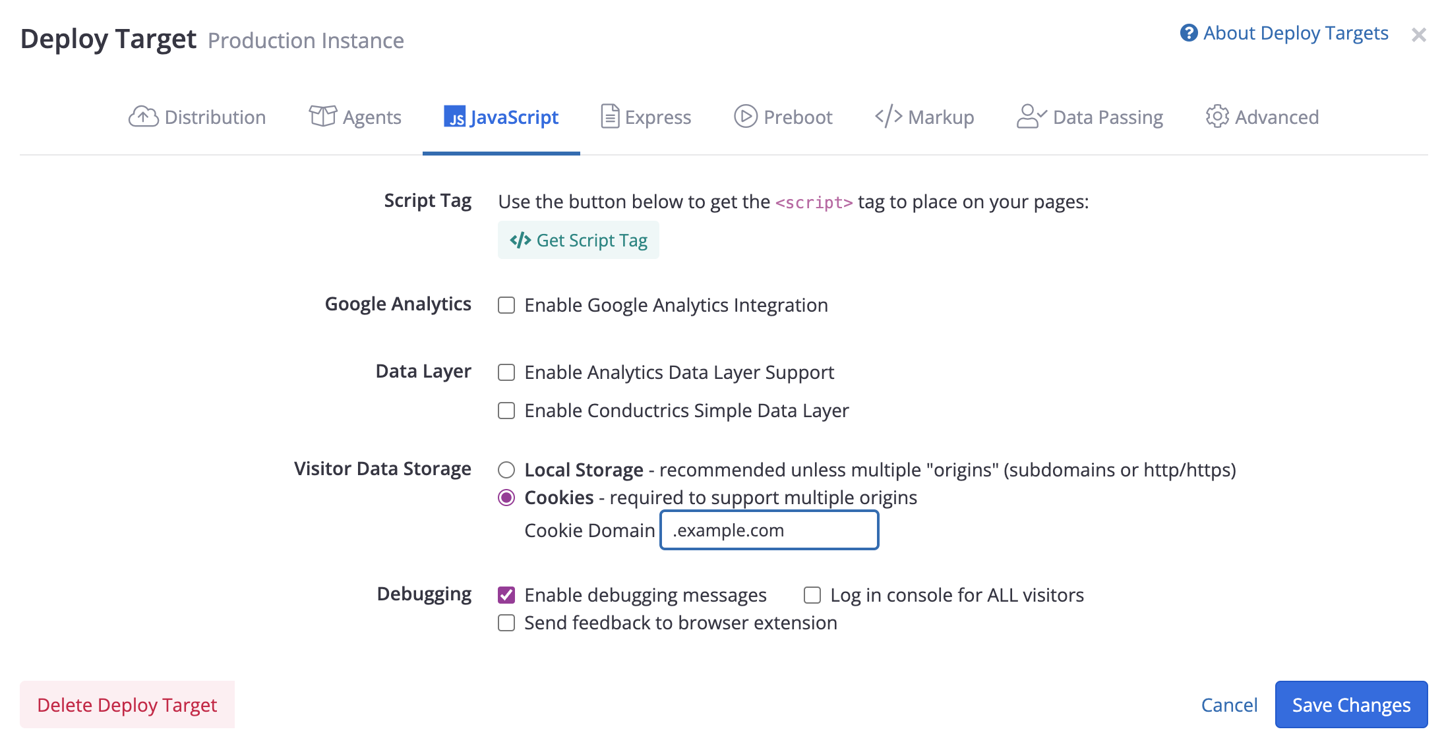Click the Agents box icon
This screenshot has height=746, width=1444.
(x=322, y=117)
